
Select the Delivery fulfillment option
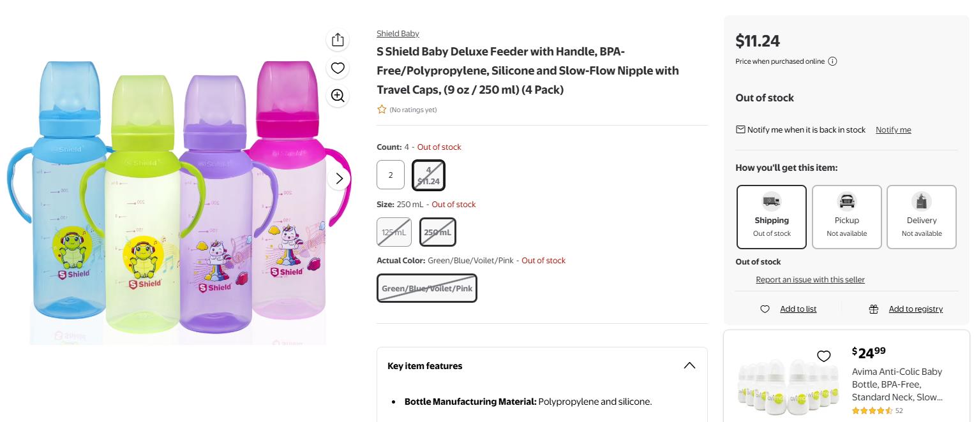[922, 217]
